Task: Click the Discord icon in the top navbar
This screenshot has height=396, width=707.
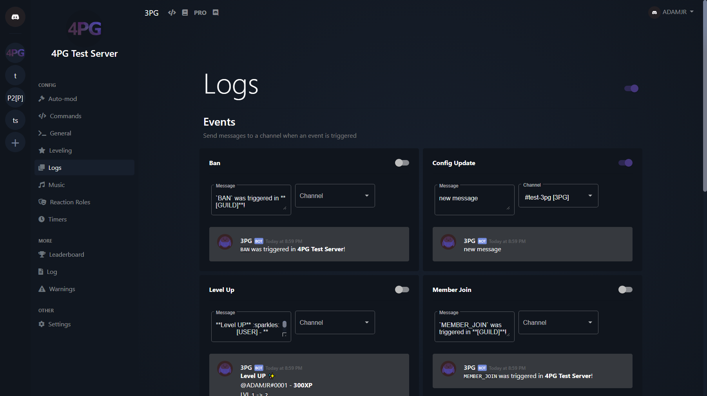Action: [215, 13]
